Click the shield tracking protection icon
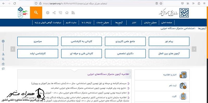This screenshot has width=208, height=103. click(x=36, y=3)
